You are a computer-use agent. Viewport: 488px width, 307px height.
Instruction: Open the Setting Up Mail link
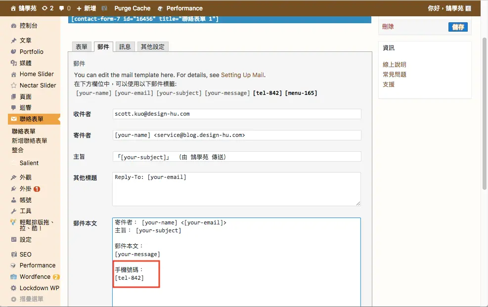[242, 75]
